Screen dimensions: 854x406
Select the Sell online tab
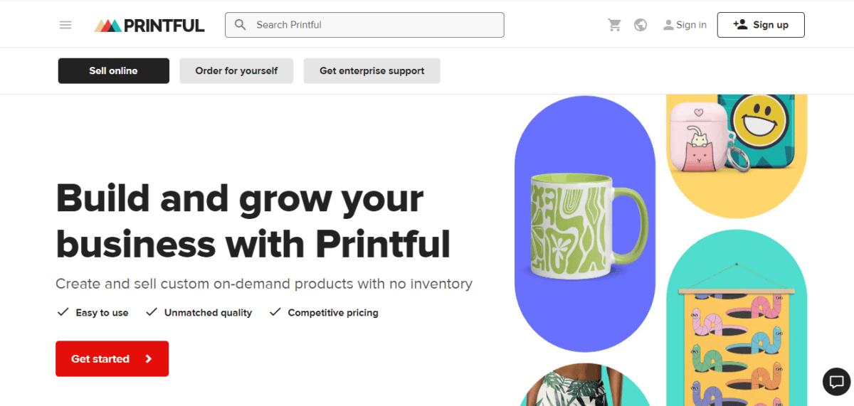(x=113, y=71)
